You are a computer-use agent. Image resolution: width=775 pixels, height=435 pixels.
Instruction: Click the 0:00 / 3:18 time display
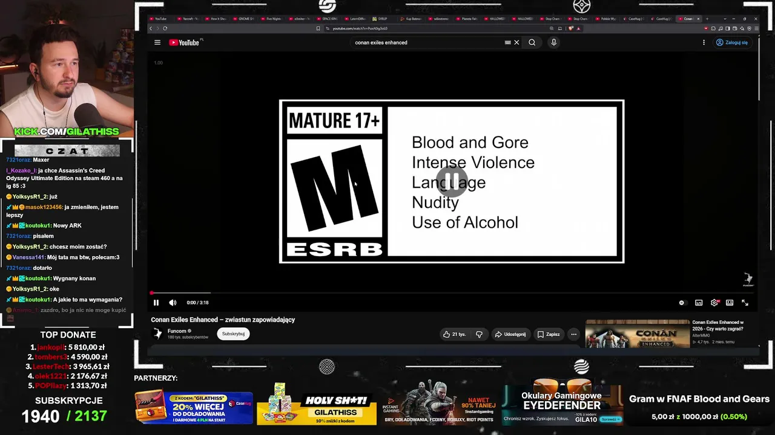tap(197, 303)
